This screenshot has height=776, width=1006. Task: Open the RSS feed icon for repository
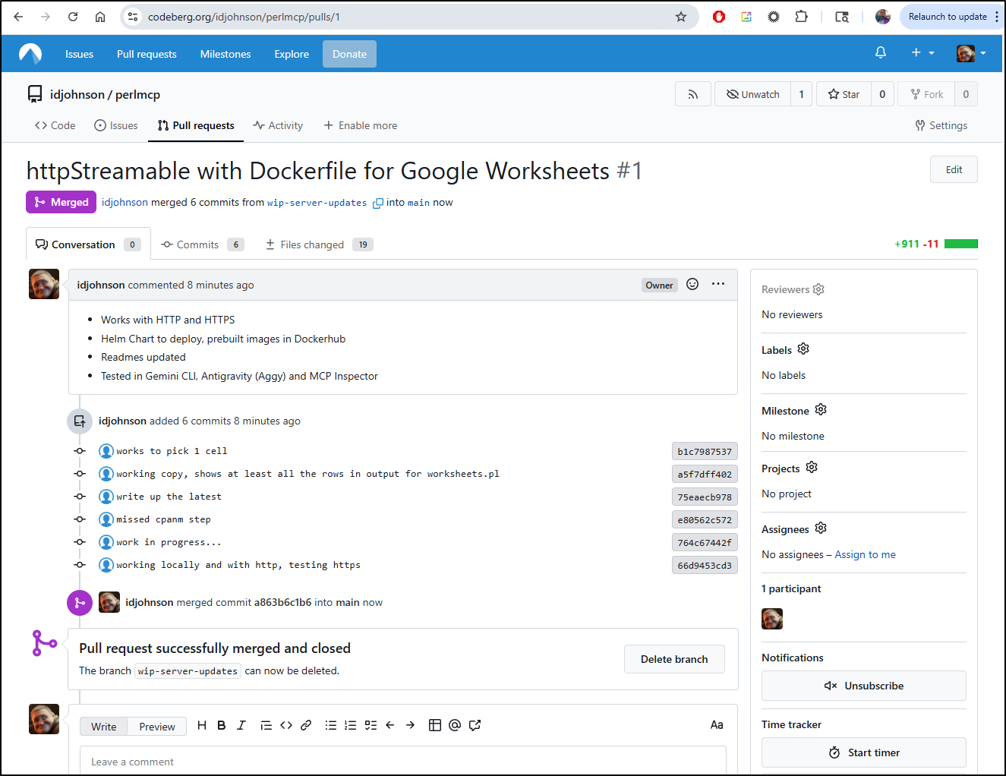tap(692, 94)
